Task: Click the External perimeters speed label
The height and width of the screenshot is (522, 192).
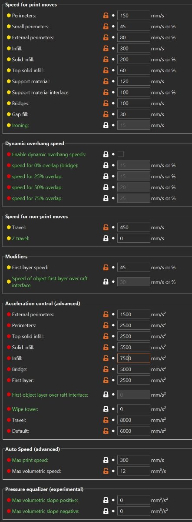Action: [x=33, y=37]
